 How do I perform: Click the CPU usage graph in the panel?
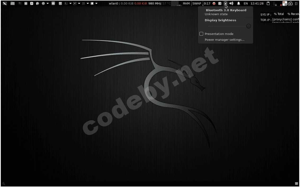176,3
